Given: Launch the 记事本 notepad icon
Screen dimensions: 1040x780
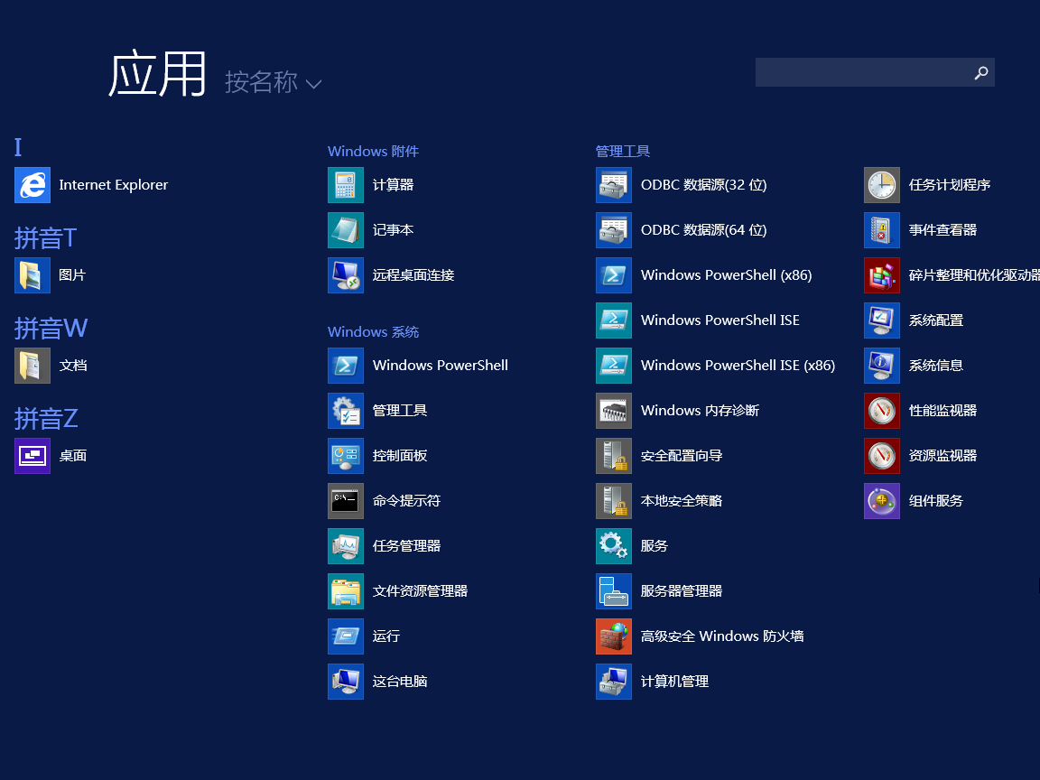Looking at the screenshot, I should [346, 230].
